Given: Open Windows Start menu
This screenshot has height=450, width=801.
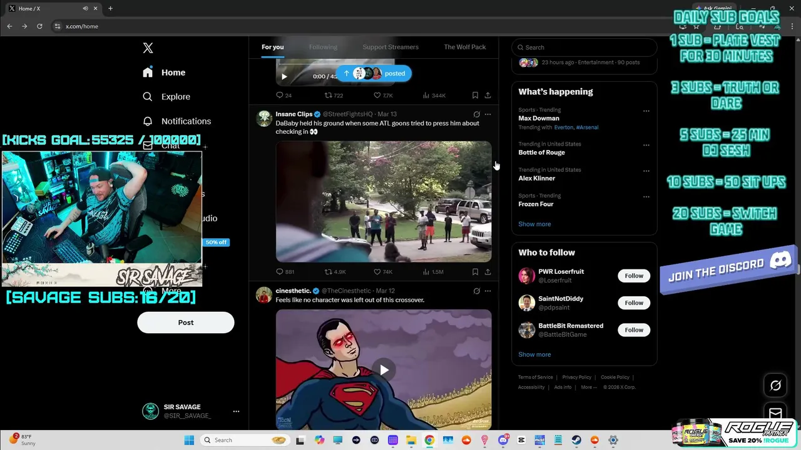Looking at the screenshot, I should [189, 440].
